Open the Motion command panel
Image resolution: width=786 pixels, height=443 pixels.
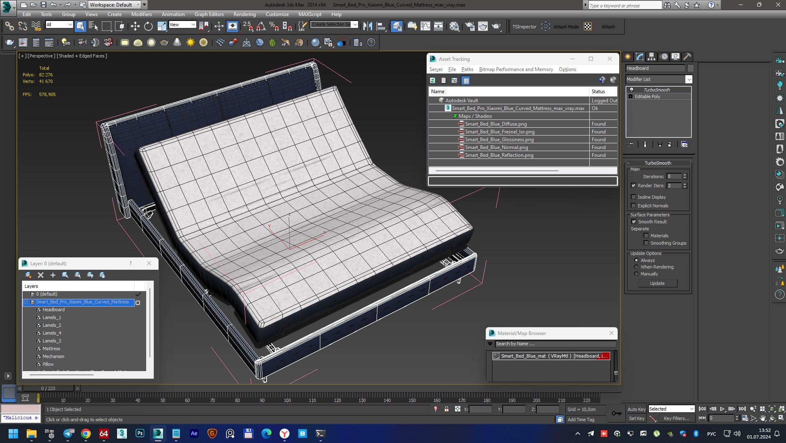tap(664, 57)
